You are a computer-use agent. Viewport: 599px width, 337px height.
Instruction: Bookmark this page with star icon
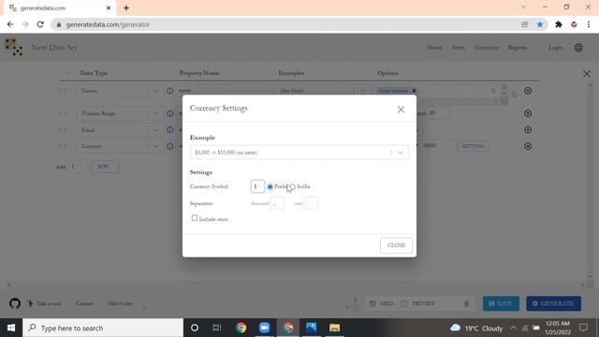pos(540,24)
